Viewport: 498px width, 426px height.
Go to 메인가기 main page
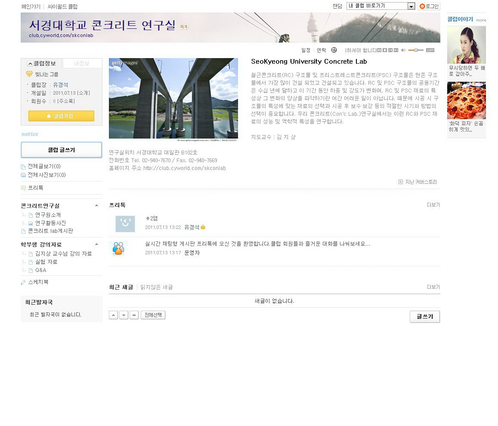31,6
